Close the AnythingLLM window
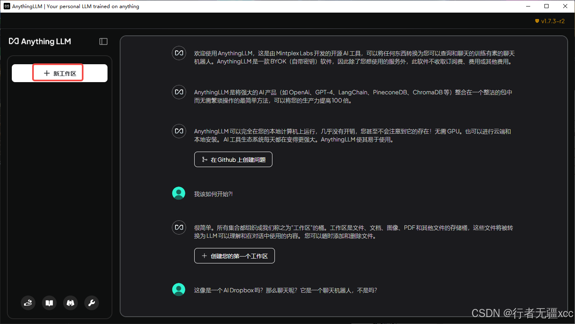 pos(565,6)
